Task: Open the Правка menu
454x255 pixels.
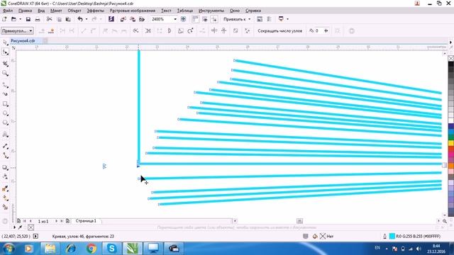Action: (26, 11)
